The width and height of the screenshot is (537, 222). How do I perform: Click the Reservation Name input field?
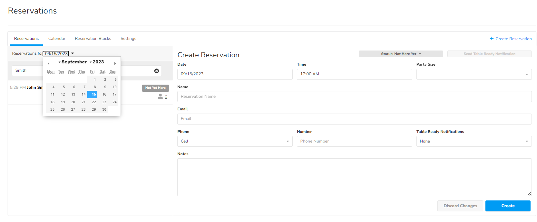pyautogui.click(x=354, y=97)
